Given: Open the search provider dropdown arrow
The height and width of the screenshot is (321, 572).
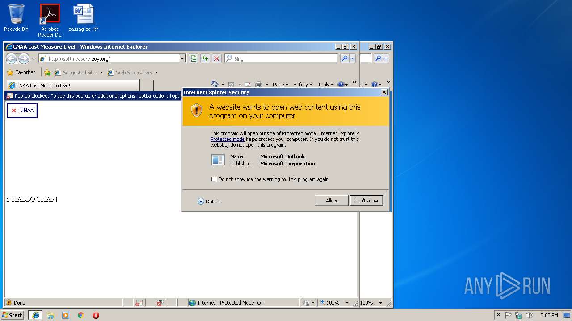Looking at the screenshot, I should (x=353, y=58).
